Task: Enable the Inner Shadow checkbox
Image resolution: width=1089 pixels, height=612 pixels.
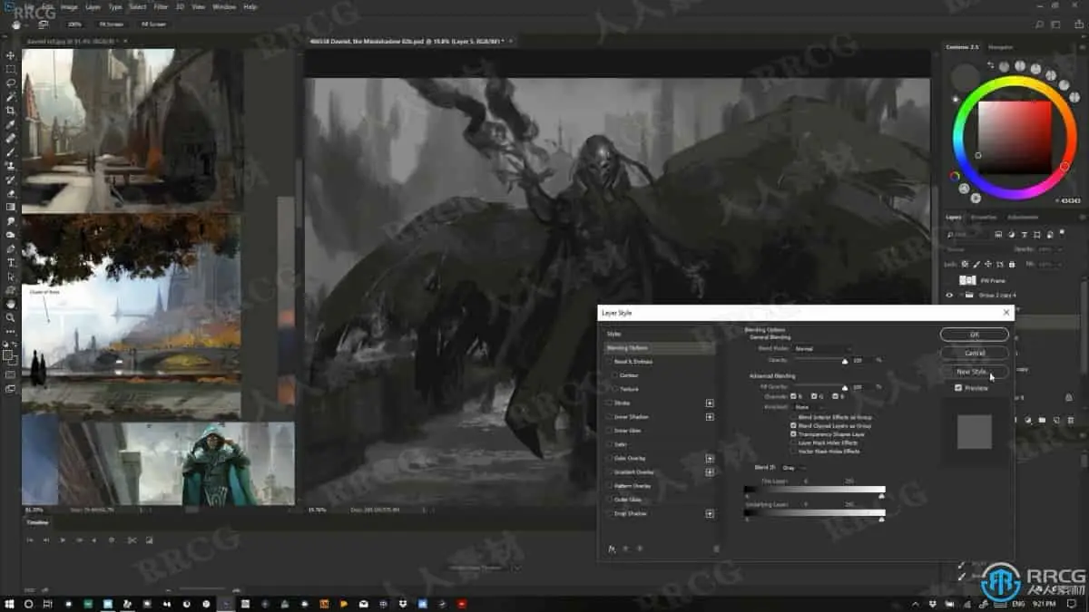Action: point(609,417)
